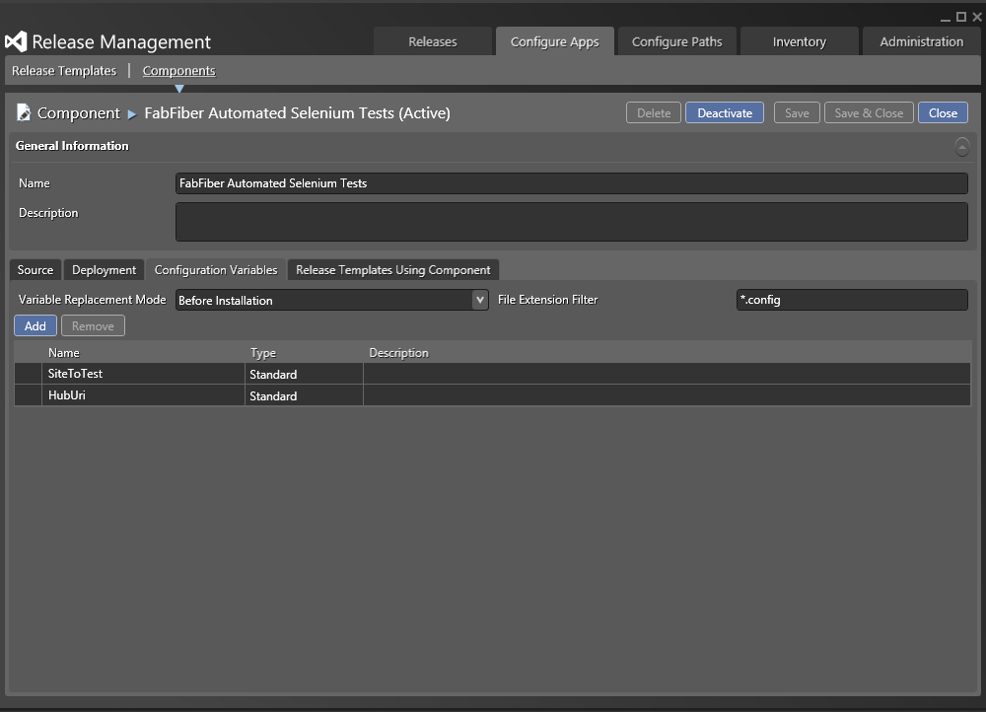Click the Type column header
Screen dimensions: 986x712
(263, 353)
